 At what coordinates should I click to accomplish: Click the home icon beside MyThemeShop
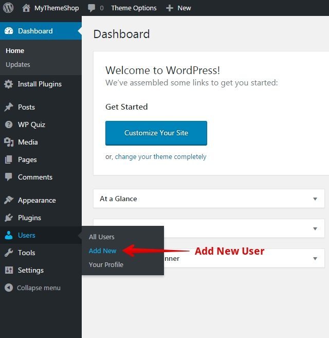26,8
